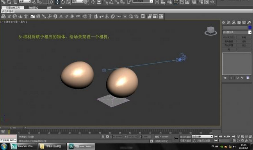Toggle the Selection Lock padlock in status bar
253x150 pixels.
pos(103,137)
